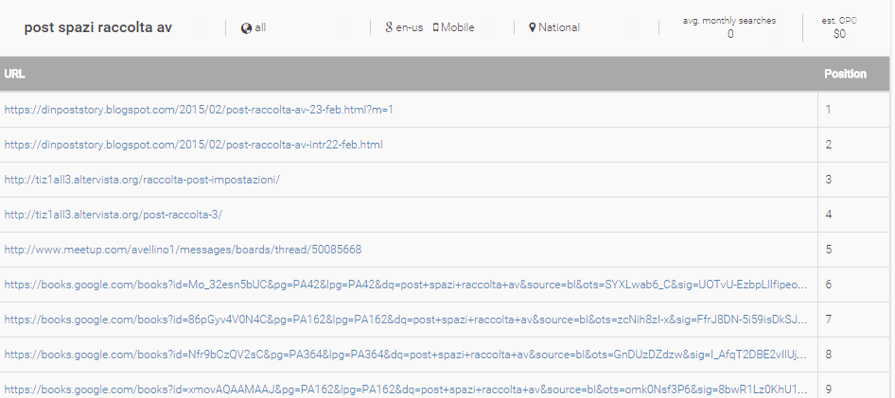The image size is (895, 398).
Task: Click the location pin icon beside National
Action: coord(533,27)
